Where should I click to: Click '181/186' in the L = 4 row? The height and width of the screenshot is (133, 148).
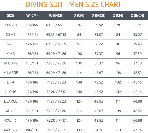coord(32,82)
